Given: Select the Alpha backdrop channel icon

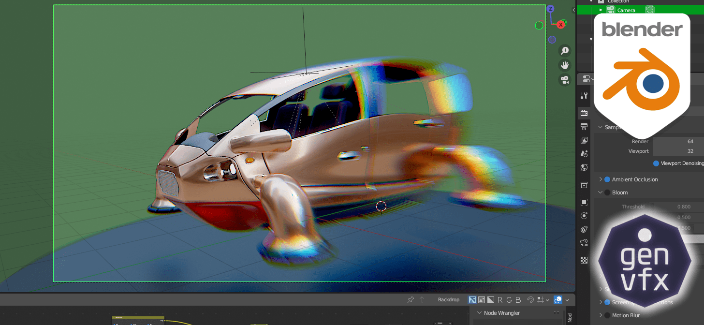Looking at the screenshot, I should [491, 300].
